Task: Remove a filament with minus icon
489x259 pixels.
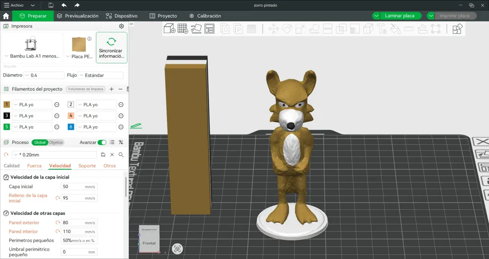Action: [x=120, y=89]
